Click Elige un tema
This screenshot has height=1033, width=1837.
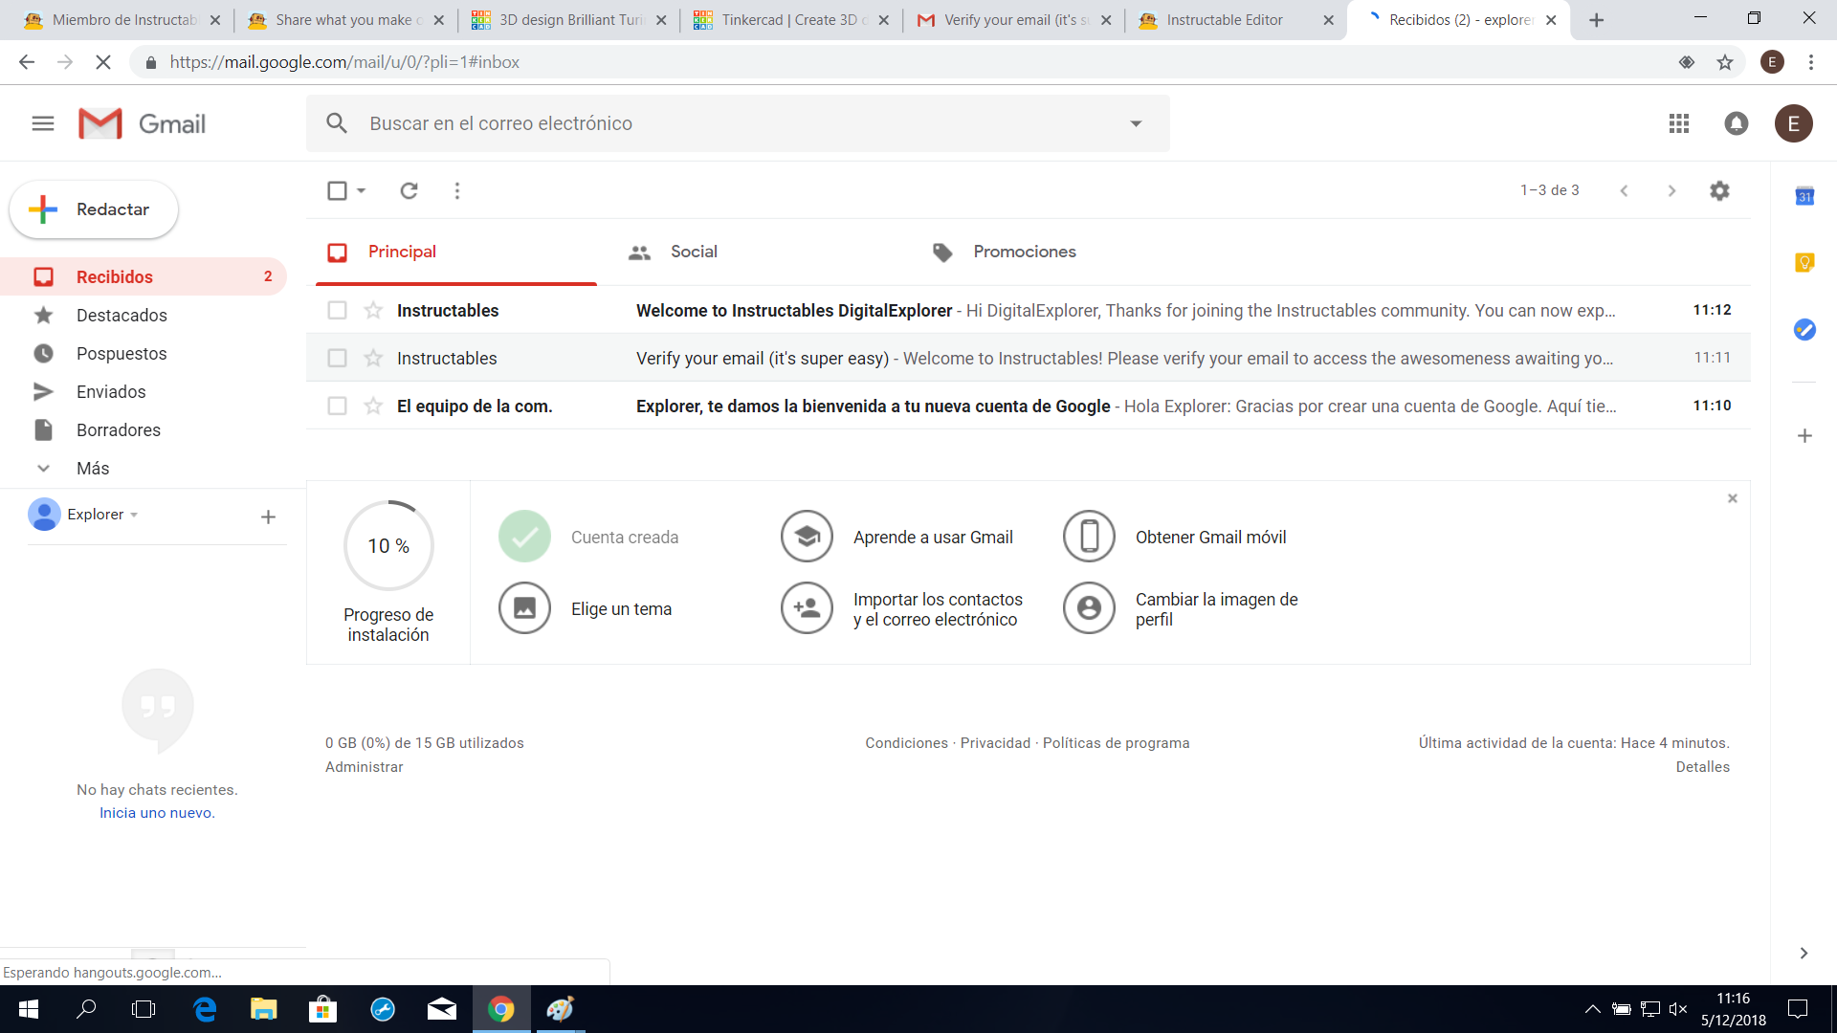(x=585, y=608)
